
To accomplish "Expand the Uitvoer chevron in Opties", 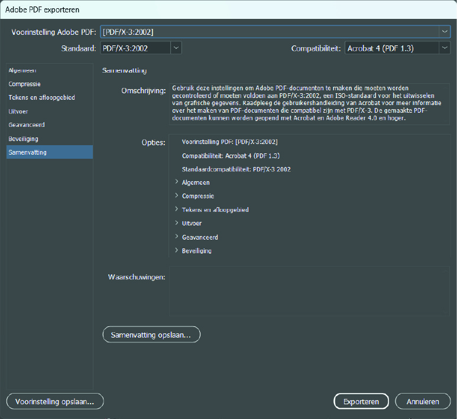I will pyautogui.click(x=177, y=223).
